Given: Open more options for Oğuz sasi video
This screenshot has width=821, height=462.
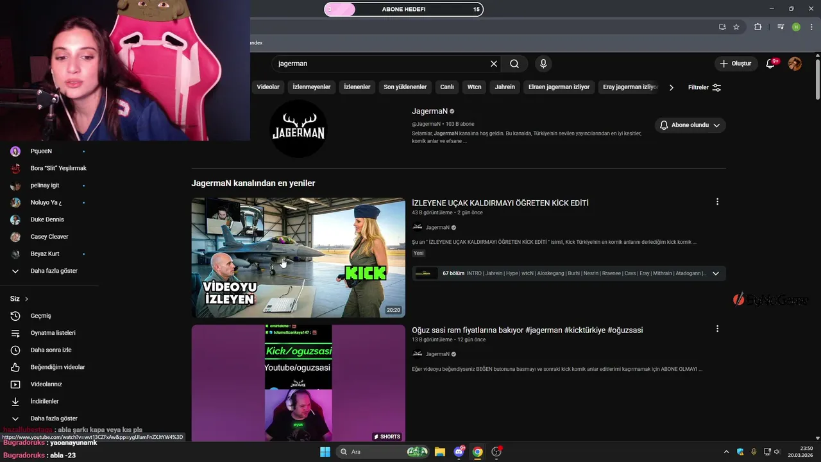Looking at the screenshot, I should pos(717,329).
